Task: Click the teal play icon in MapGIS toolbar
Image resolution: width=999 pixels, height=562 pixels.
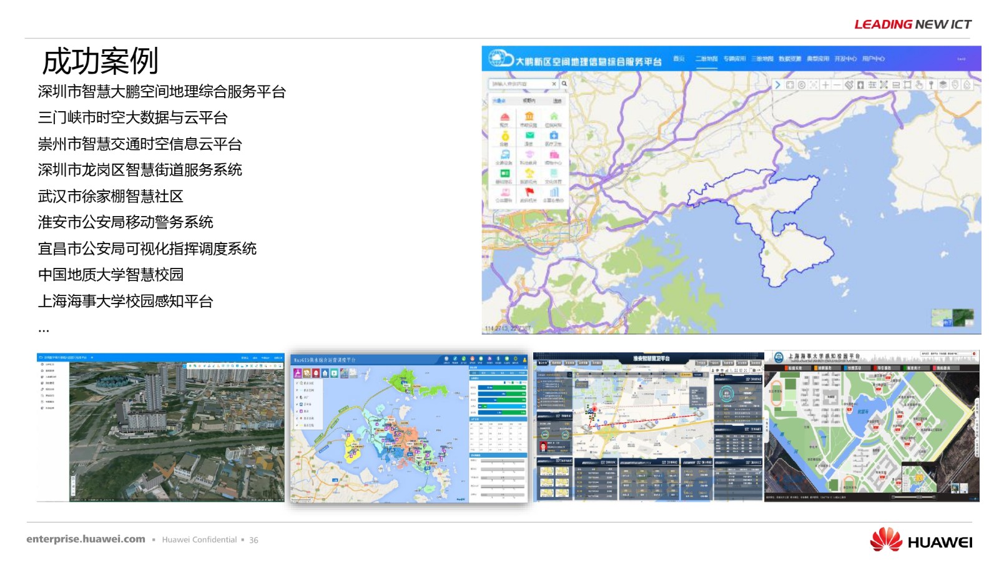Action: click(334, 373)
